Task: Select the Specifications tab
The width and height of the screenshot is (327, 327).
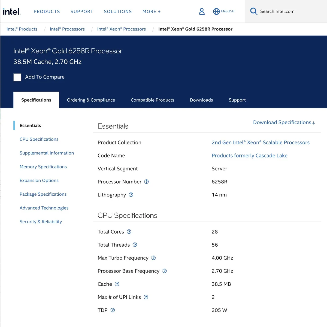Action: [x=36, y=100]
